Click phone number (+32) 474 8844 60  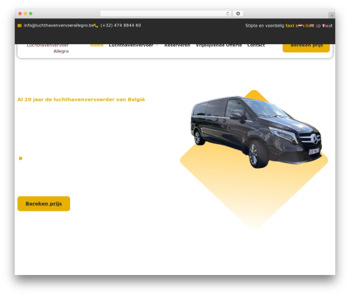coord(120,25)
